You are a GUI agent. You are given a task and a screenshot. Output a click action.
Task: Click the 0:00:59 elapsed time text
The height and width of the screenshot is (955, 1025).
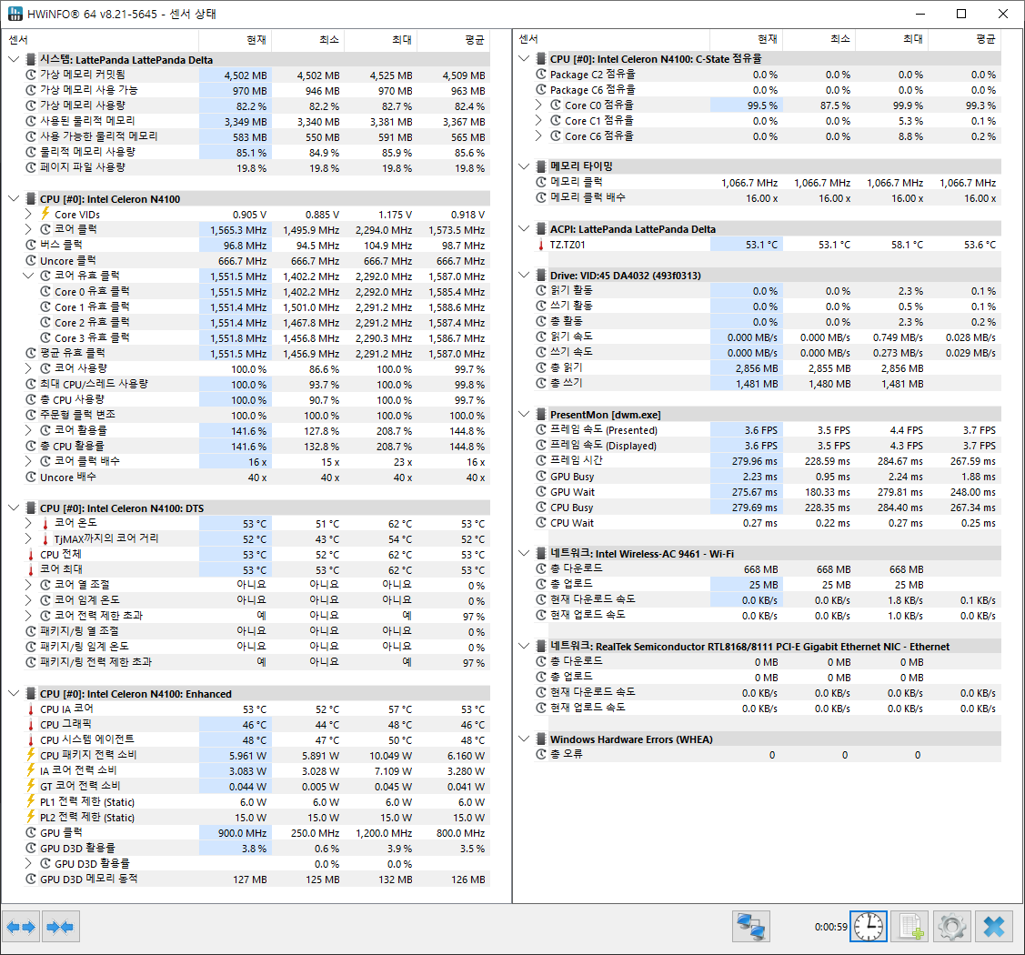[831, 926]
